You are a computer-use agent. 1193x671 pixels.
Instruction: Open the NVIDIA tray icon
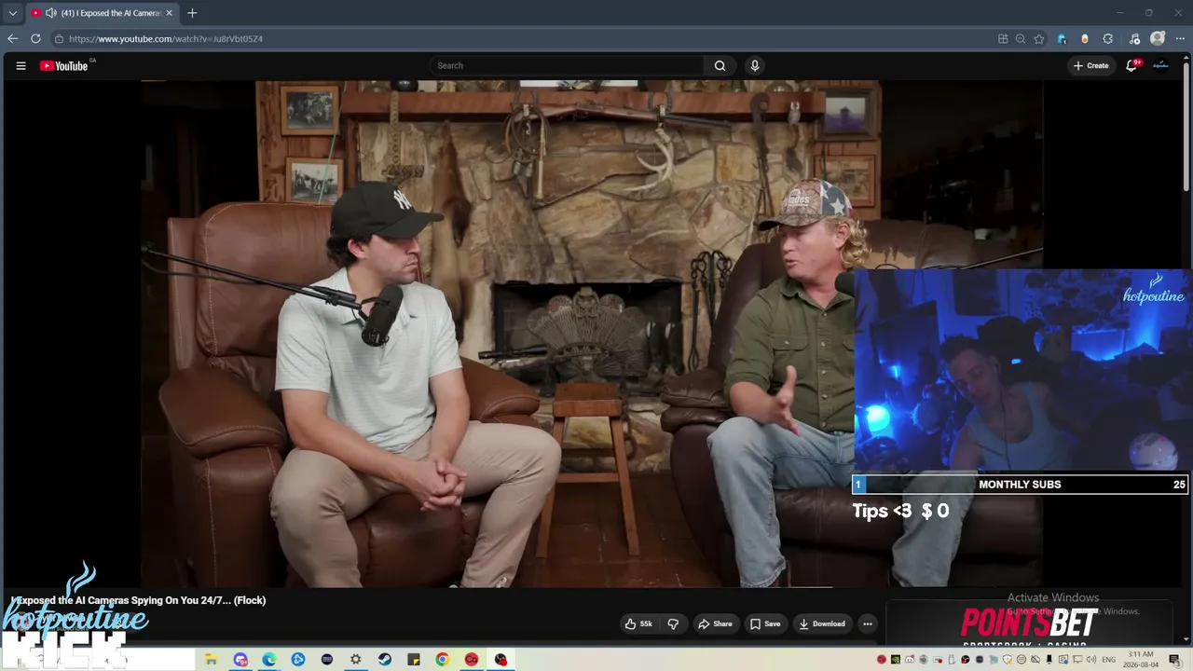(x=896, y=660)
